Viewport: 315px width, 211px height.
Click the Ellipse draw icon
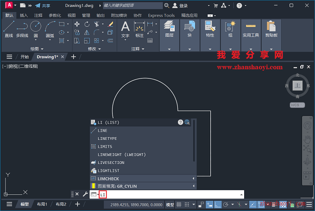coord(62,32)
